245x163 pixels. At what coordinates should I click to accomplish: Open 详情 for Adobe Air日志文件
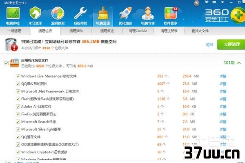coord(223,107)
